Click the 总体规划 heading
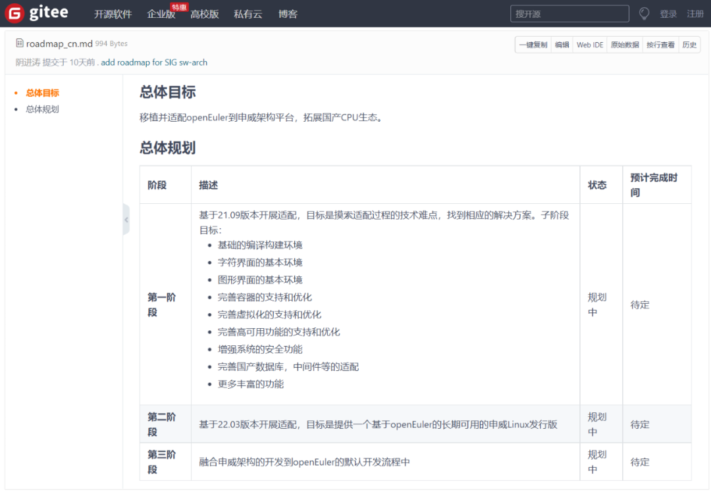Viewport: 711px width, 492px height. 168,148
